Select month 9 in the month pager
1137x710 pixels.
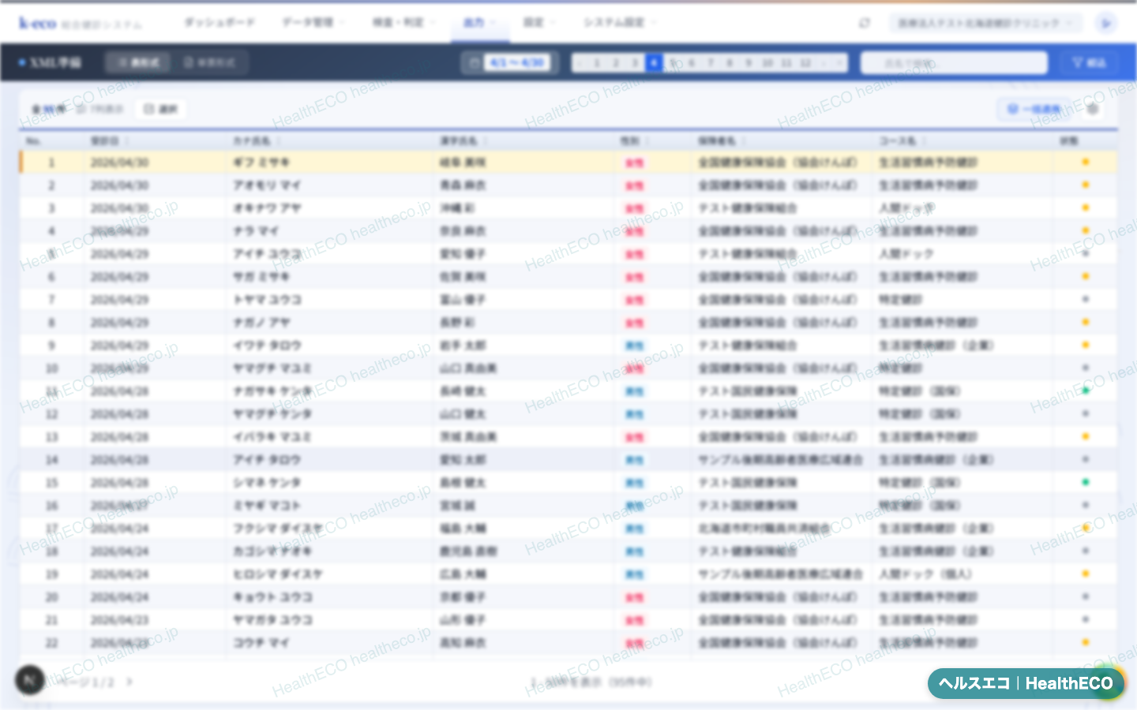click(x=749, y=63)
